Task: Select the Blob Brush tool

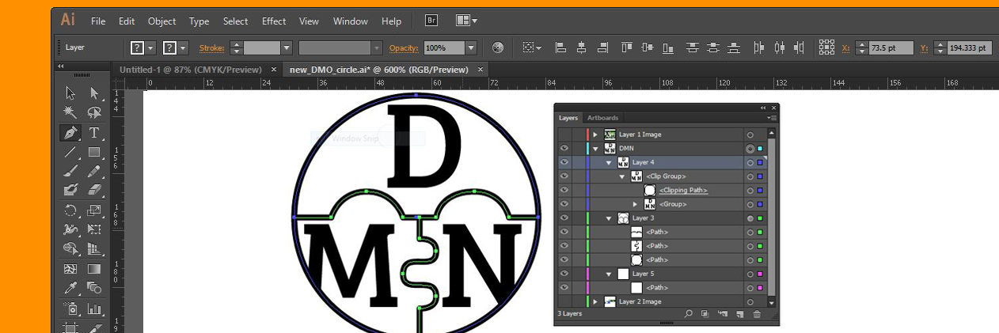Action: tap(70, 190)
